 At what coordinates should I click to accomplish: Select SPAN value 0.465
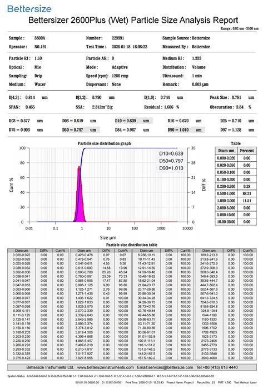point(30,107)
